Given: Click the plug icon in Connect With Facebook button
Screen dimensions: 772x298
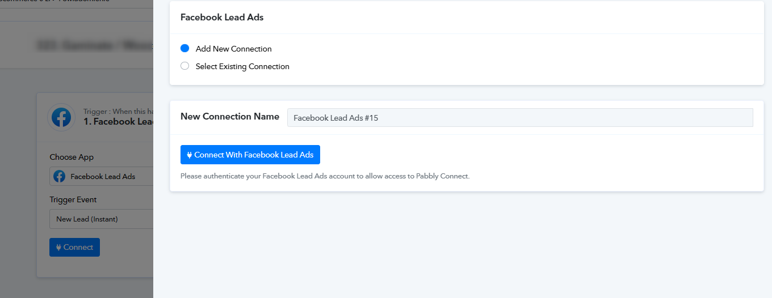Looking at the screenshot, I should [x=190, y=155].
